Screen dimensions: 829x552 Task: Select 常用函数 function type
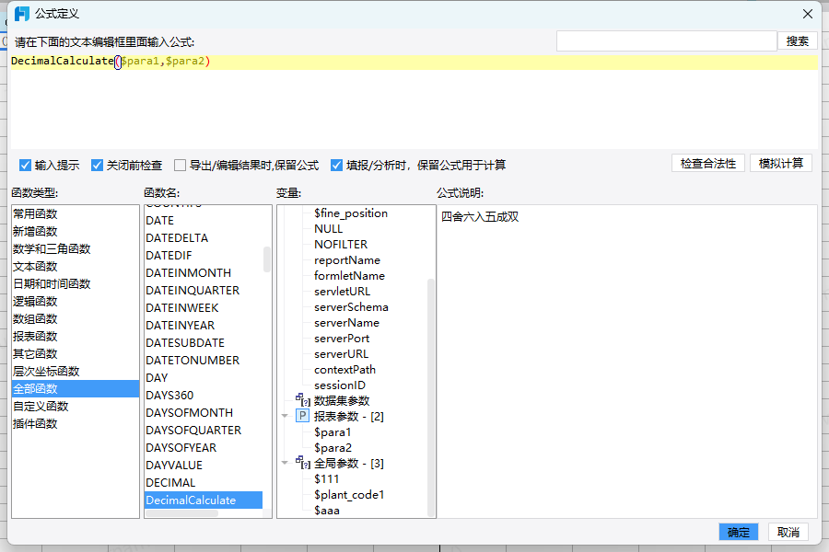[x=76, y=214]
